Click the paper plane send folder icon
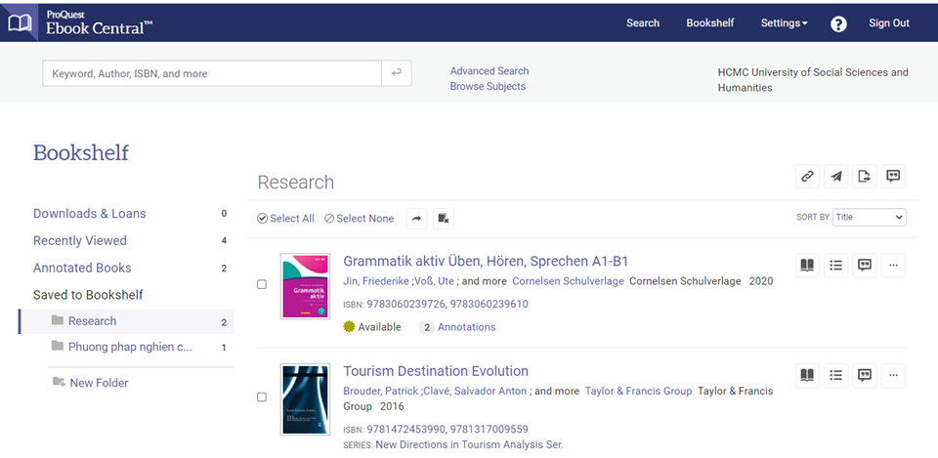Image resolution: width=938 pixels, height=458 pixels. [x=835, y=177]
